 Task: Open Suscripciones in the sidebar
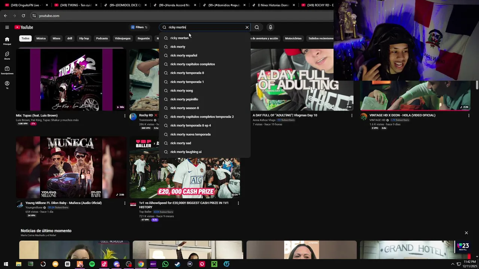(7, 70)
